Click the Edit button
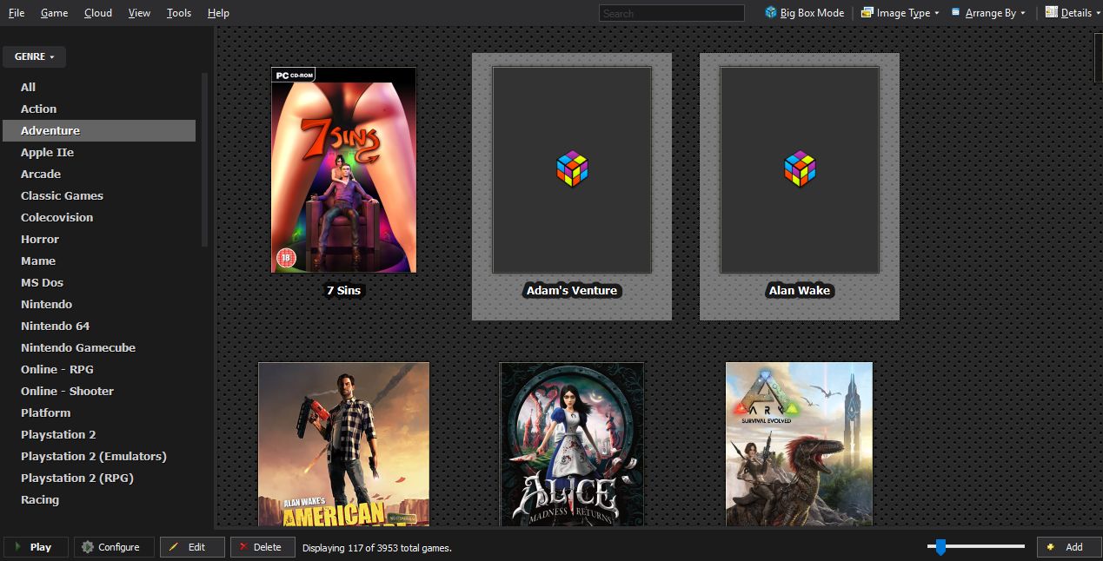This screenshot has width=1103, height=561. tap(193, 547)
